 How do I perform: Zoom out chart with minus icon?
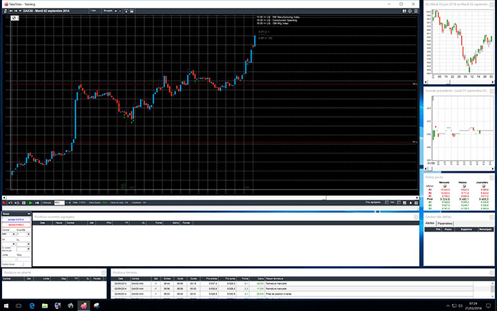(120, 11)
